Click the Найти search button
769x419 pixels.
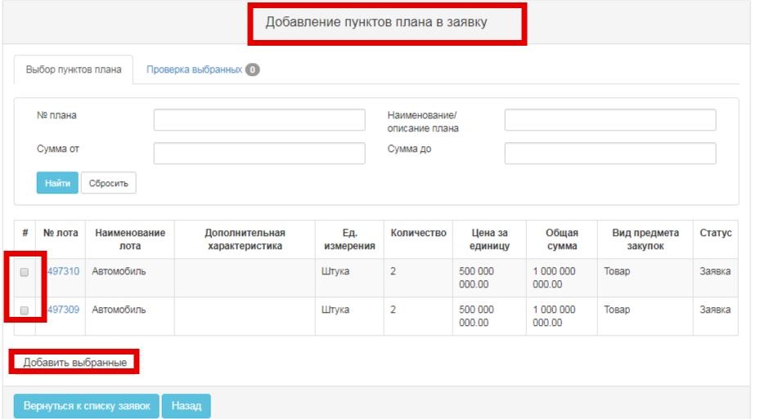click(57, 183)
